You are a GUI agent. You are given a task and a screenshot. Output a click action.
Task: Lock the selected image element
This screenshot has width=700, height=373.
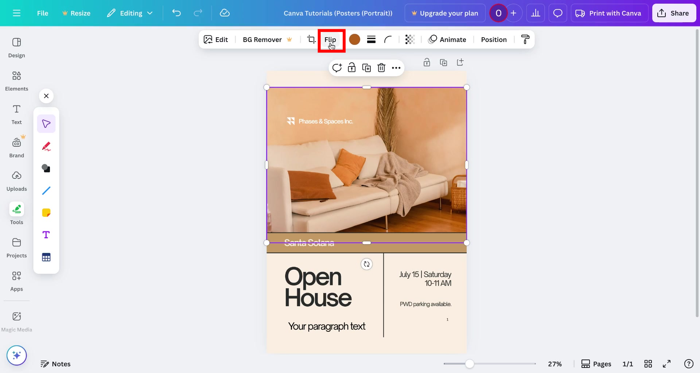pyautogui.click(x=352, y=68)
